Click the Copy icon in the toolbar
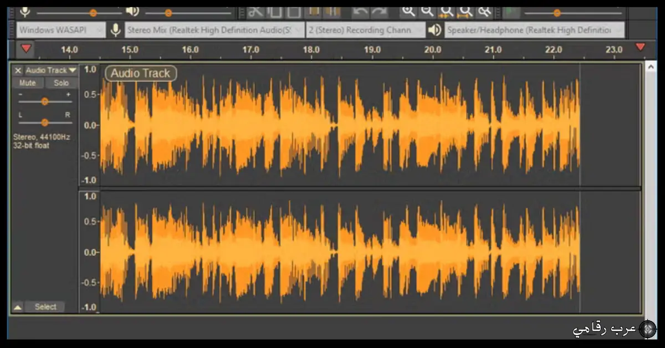665x348 pixels. coord(276,10)
